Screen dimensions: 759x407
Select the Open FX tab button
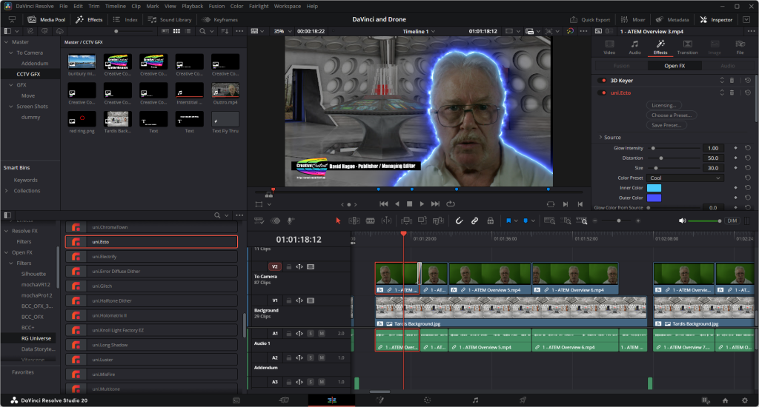(675, 66)
